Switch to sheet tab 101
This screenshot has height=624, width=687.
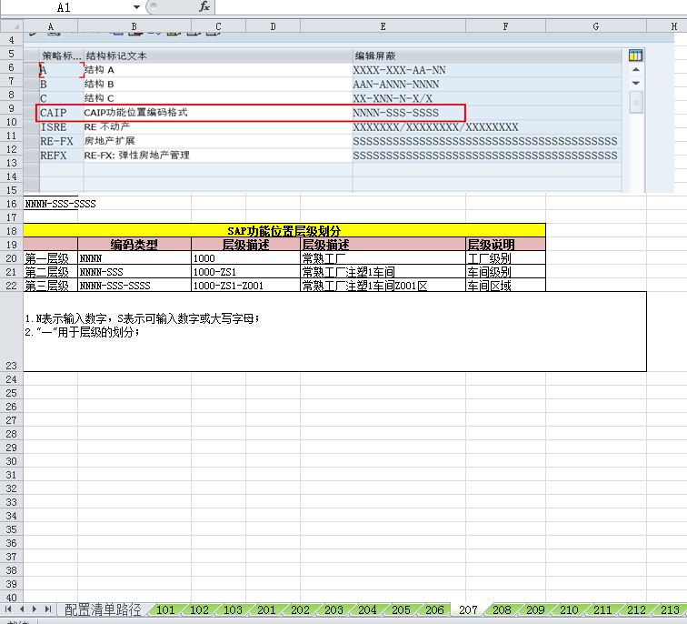[165, 609]
